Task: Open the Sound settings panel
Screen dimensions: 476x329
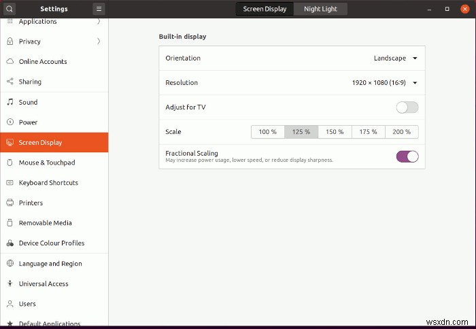Action: (54, 102)
